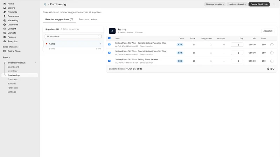Edit quantity for AUTO-47494881116354 row
280x157 pixels.
[x=237, y=61]
